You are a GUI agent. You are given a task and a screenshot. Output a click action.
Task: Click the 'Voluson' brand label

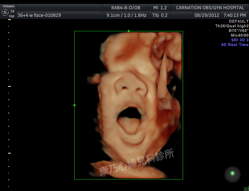click(8, 6)
